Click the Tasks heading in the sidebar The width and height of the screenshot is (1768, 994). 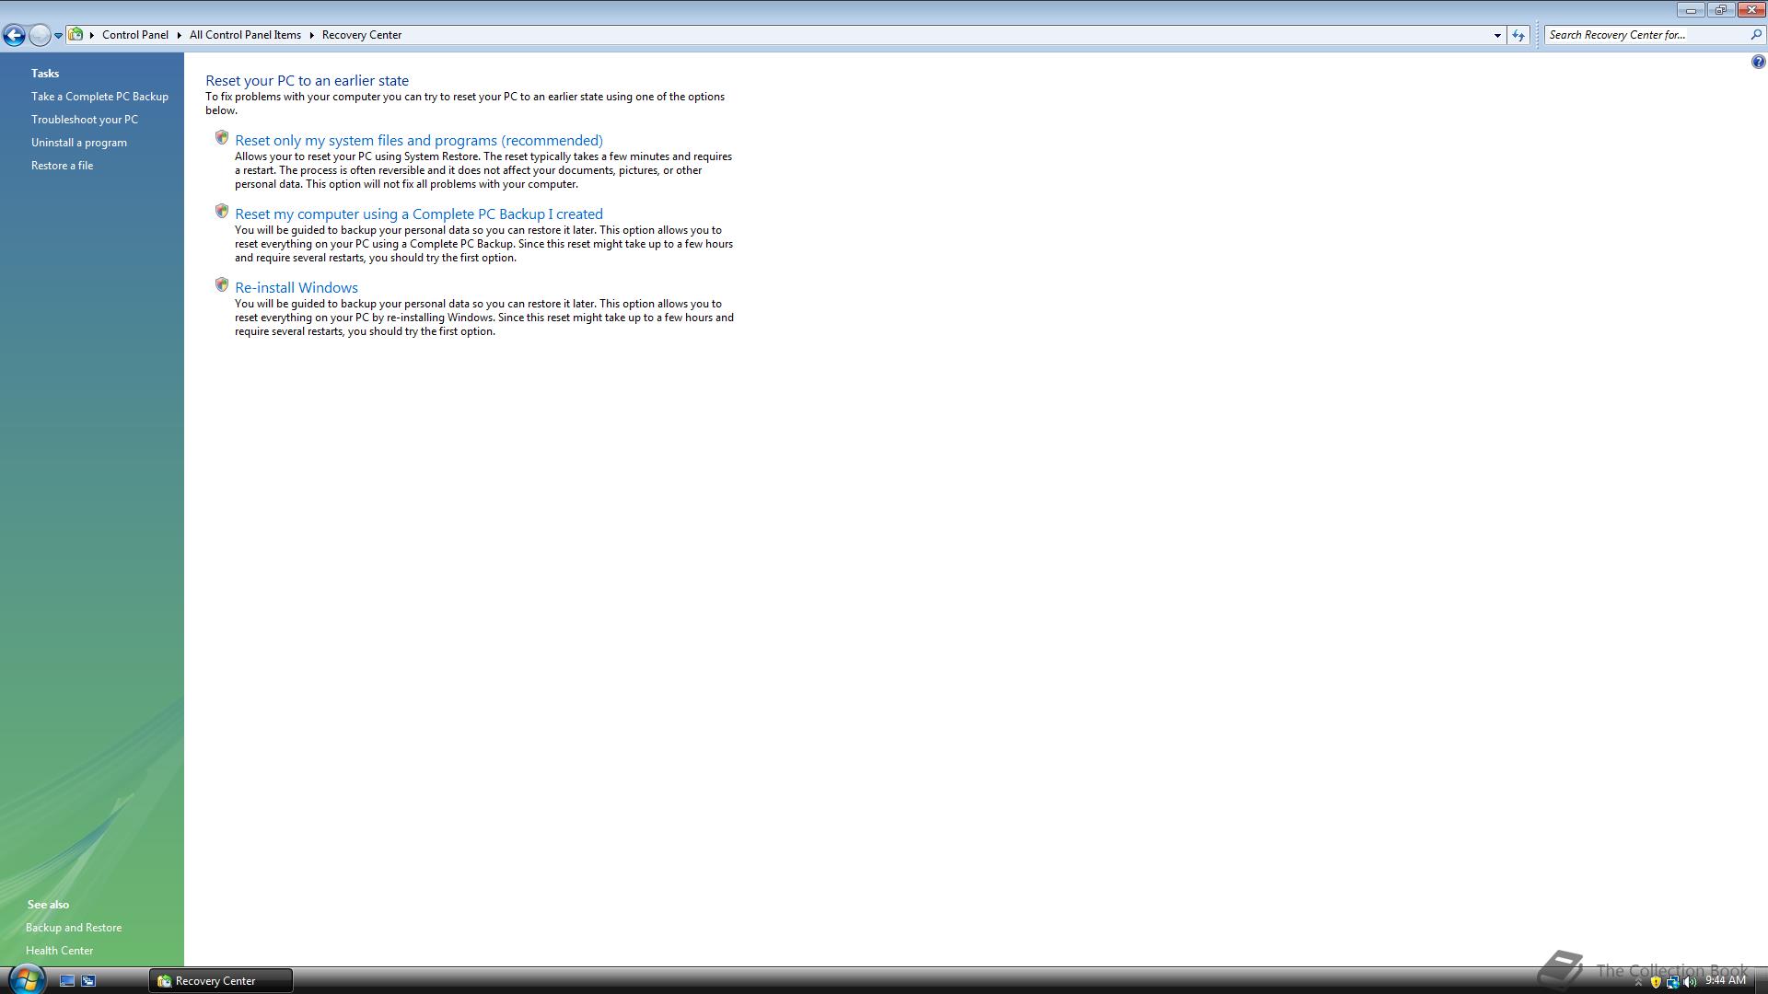click(x=45, y=74)
